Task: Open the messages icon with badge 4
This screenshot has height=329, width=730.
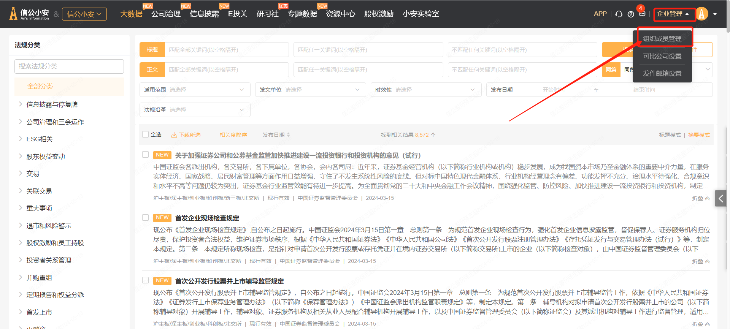Action: point(642,13)
